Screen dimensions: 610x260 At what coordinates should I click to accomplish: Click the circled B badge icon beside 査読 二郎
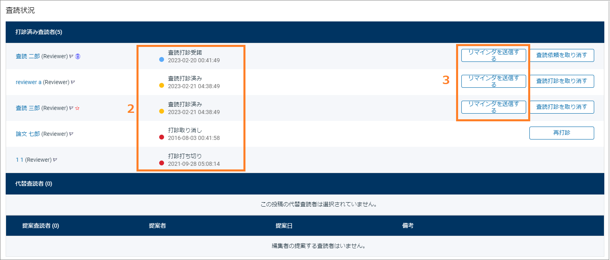77,57
